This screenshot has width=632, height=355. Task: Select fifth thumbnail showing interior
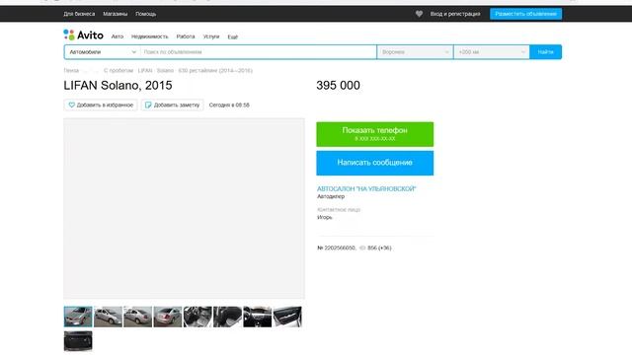pyautogui.click(x=197, y=317)
